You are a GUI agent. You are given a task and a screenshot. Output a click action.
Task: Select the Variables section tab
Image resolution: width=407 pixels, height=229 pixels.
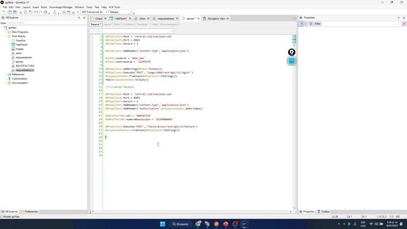click(143, 24)
